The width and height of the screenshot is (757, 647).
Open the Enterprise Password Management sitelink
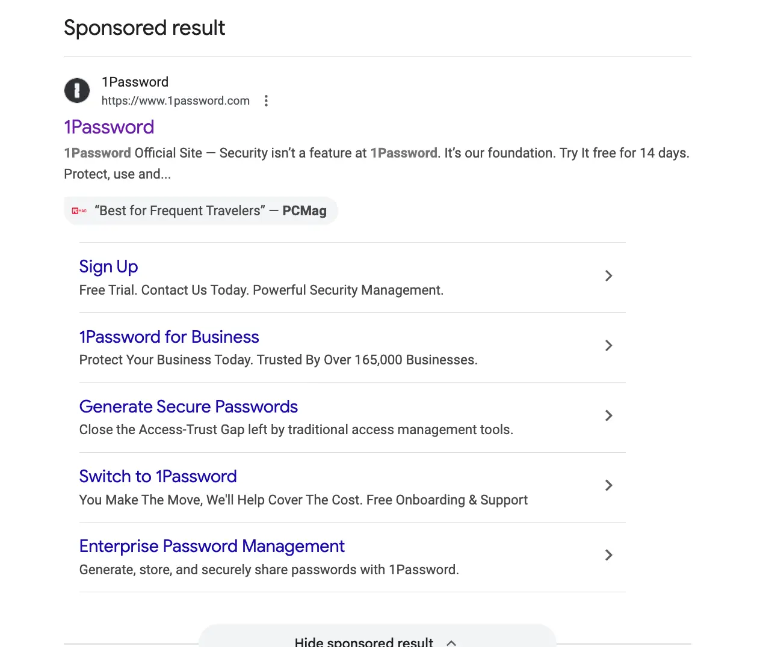click(212, 546)
